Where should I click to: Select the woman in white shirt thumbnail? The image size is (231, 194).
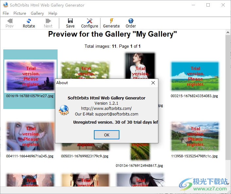(x=140, y=66)
